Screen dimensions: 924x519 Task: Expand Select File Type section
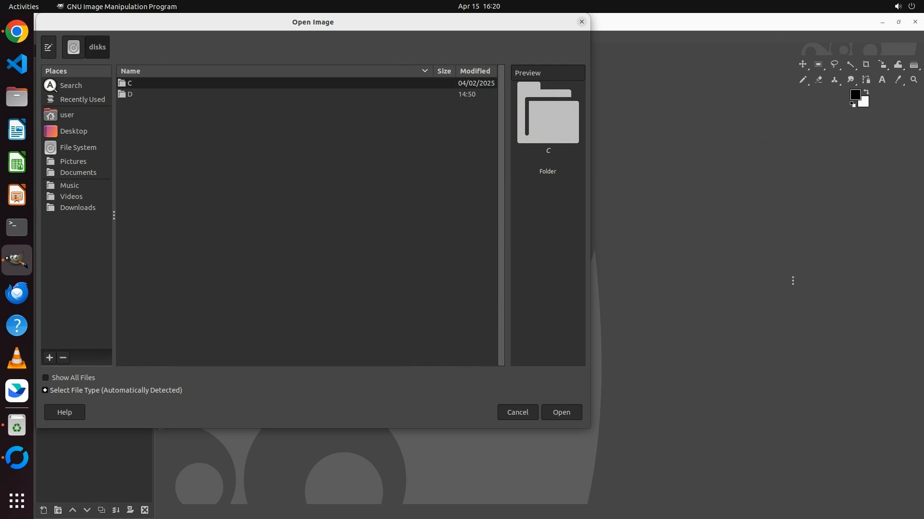click(x=45, y=390)
